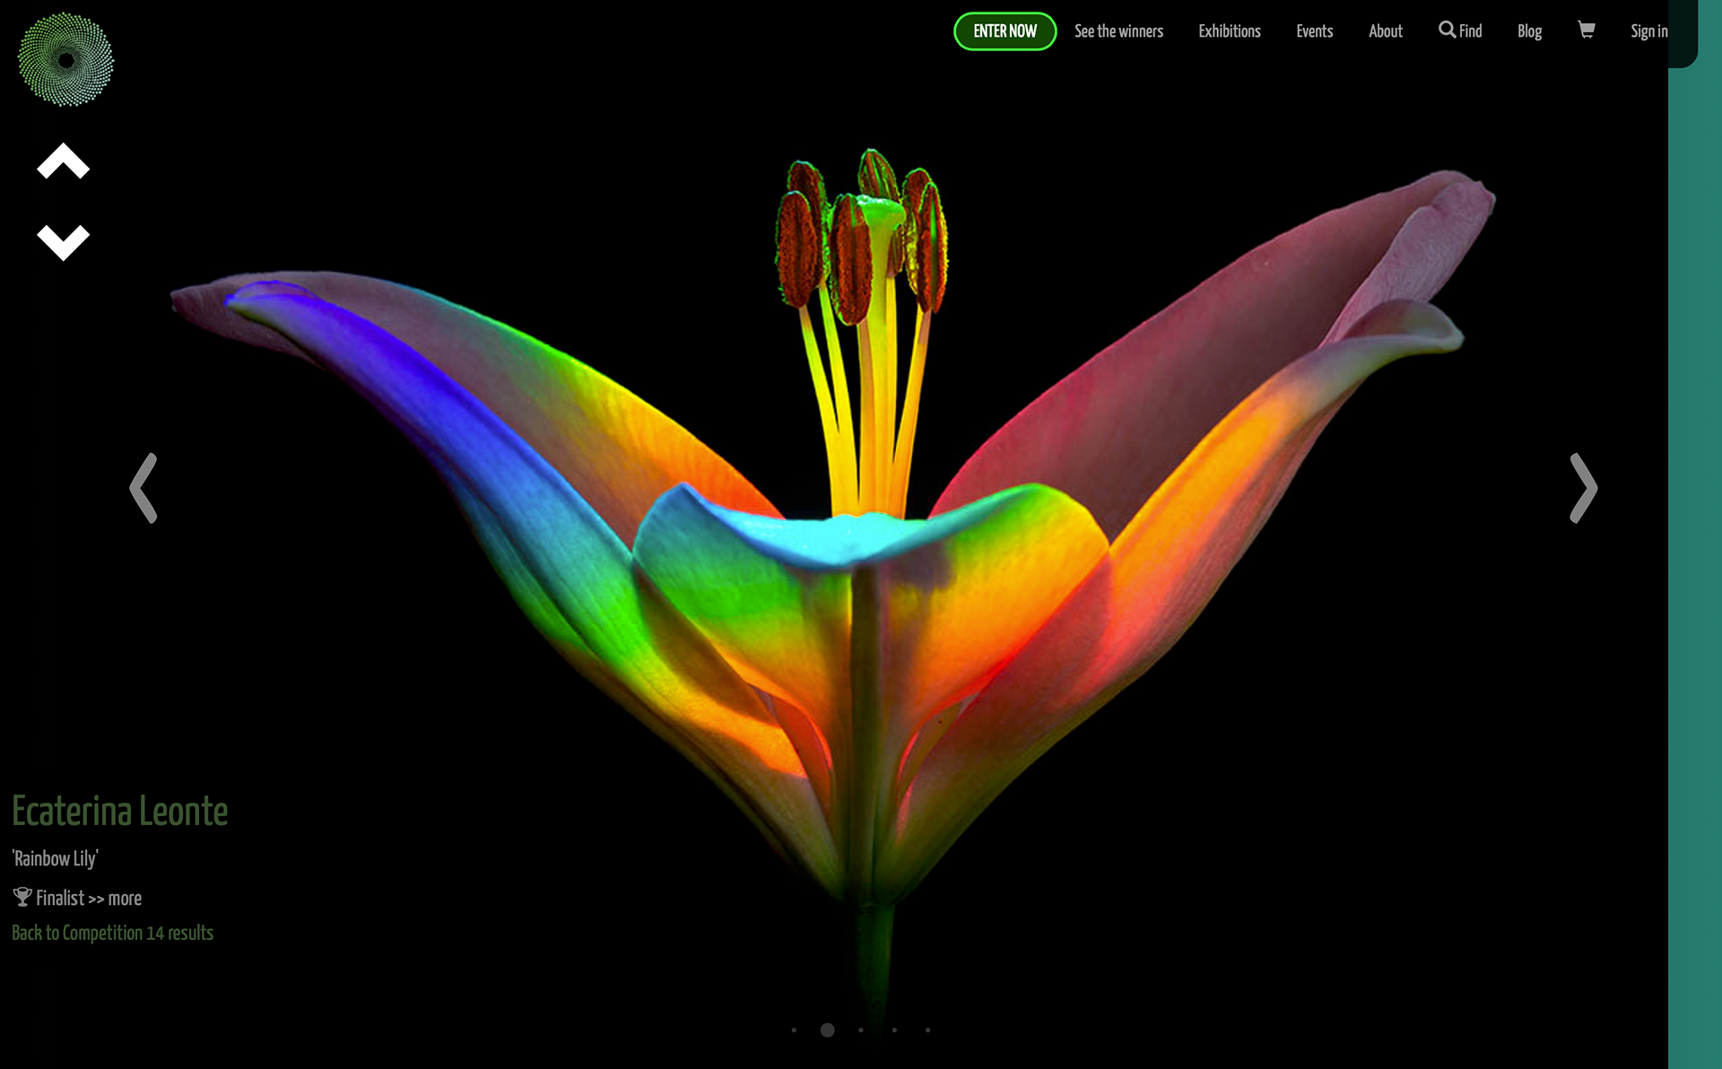Open Ecaterina Leonte's profile link
Image resolution: width=1722 pixels, height=1069 pixels.
coord(119,811)
